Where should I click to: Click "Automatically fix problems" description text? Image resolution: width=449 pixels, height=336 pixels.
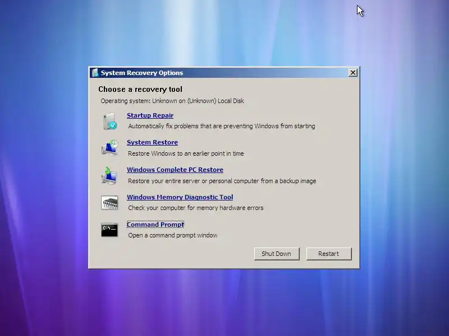click(x=222, y=126)
